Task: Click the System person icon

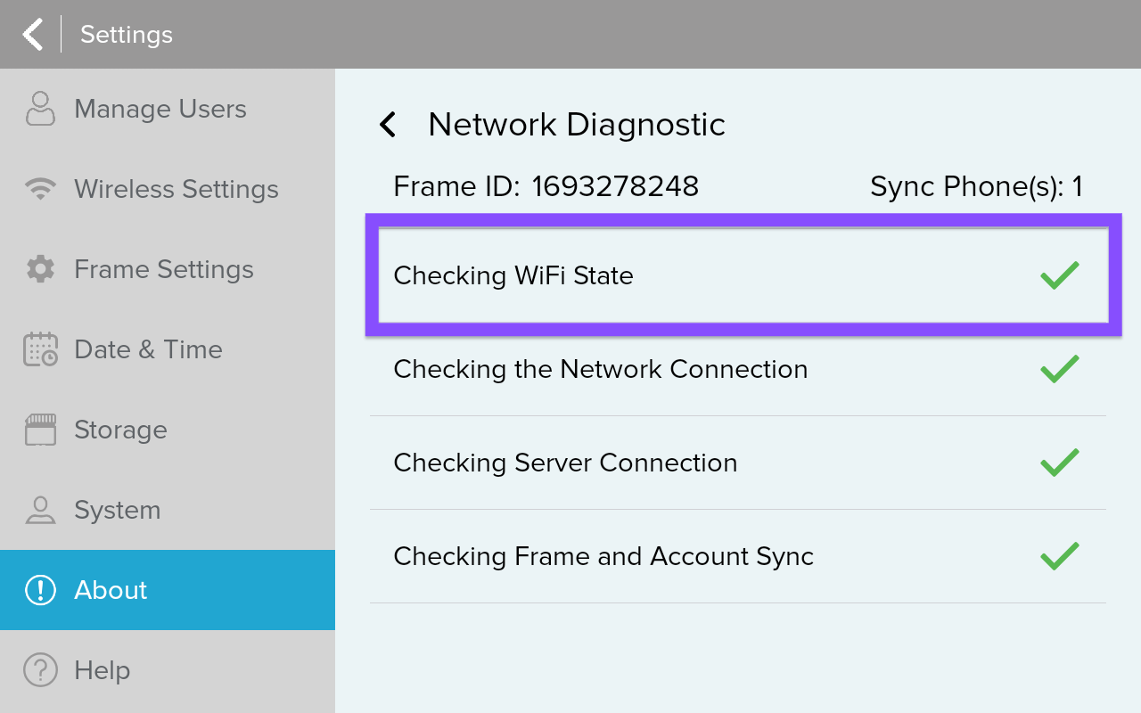Action: 40,509
